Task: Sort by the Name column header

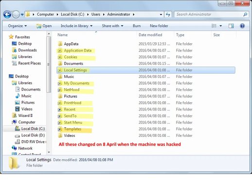Action: click(63, 35)
